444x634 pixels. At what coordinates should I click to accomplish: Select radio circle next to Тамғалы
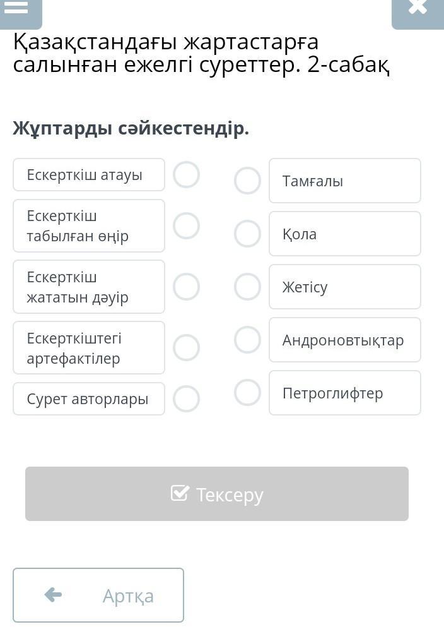pos(247,181)
